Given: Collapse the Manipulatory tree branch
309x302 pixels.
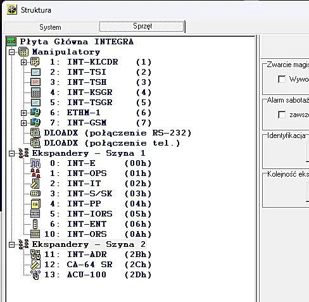Looking at the screenshot, I should point(12,52).
